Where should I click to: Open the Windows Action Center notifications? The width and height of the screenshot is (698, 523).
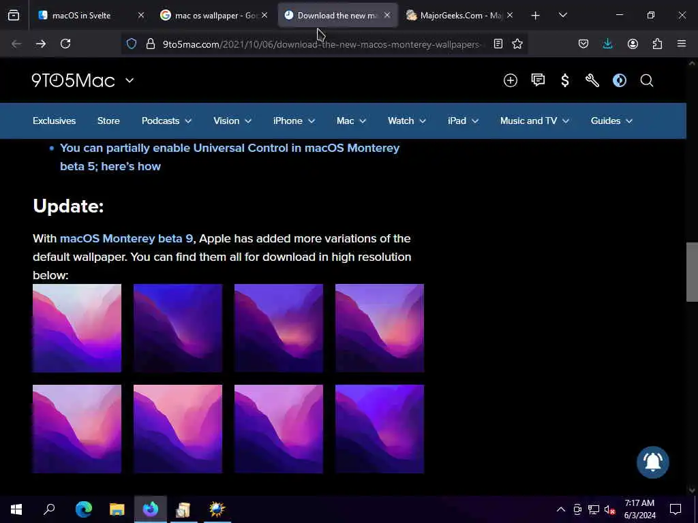coord(676,509)
